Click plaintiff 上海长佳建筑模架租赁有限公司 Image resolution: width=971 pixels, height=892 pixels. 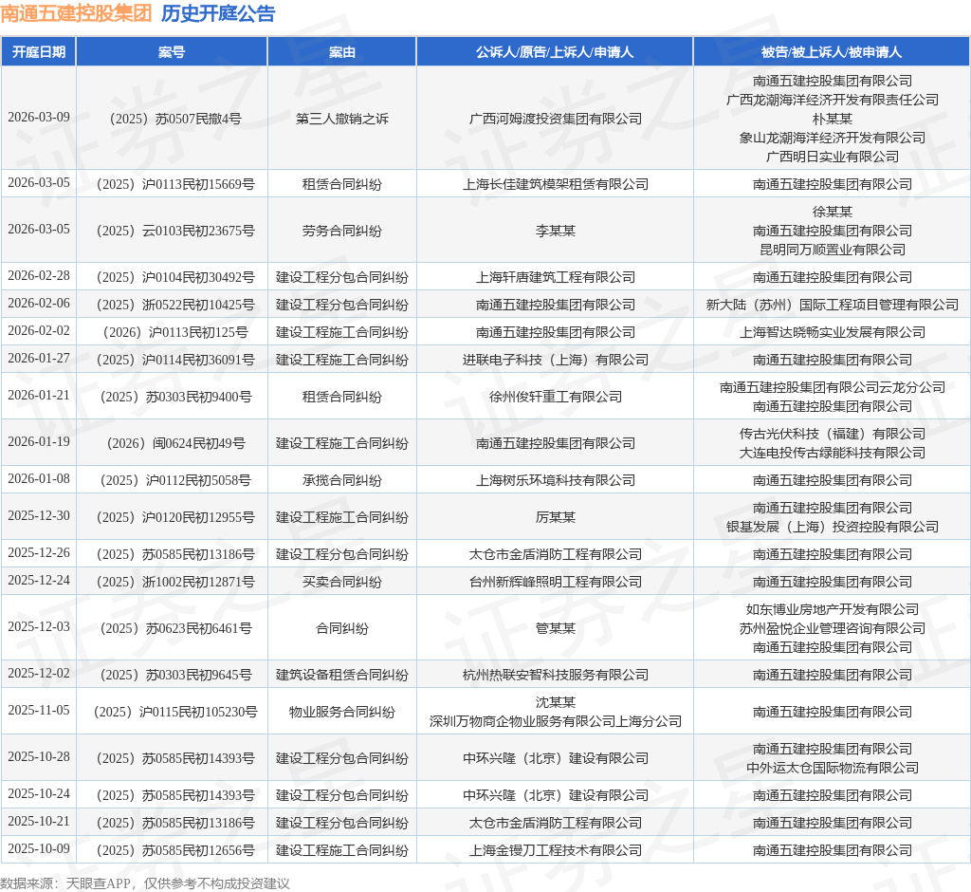[555, 184]
